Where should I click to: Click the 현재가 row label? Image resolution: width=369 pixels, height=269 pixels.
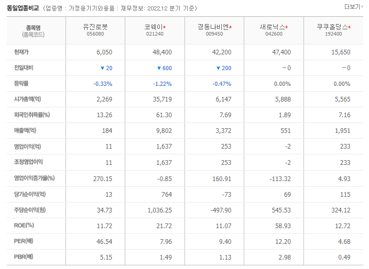[21, 52]
